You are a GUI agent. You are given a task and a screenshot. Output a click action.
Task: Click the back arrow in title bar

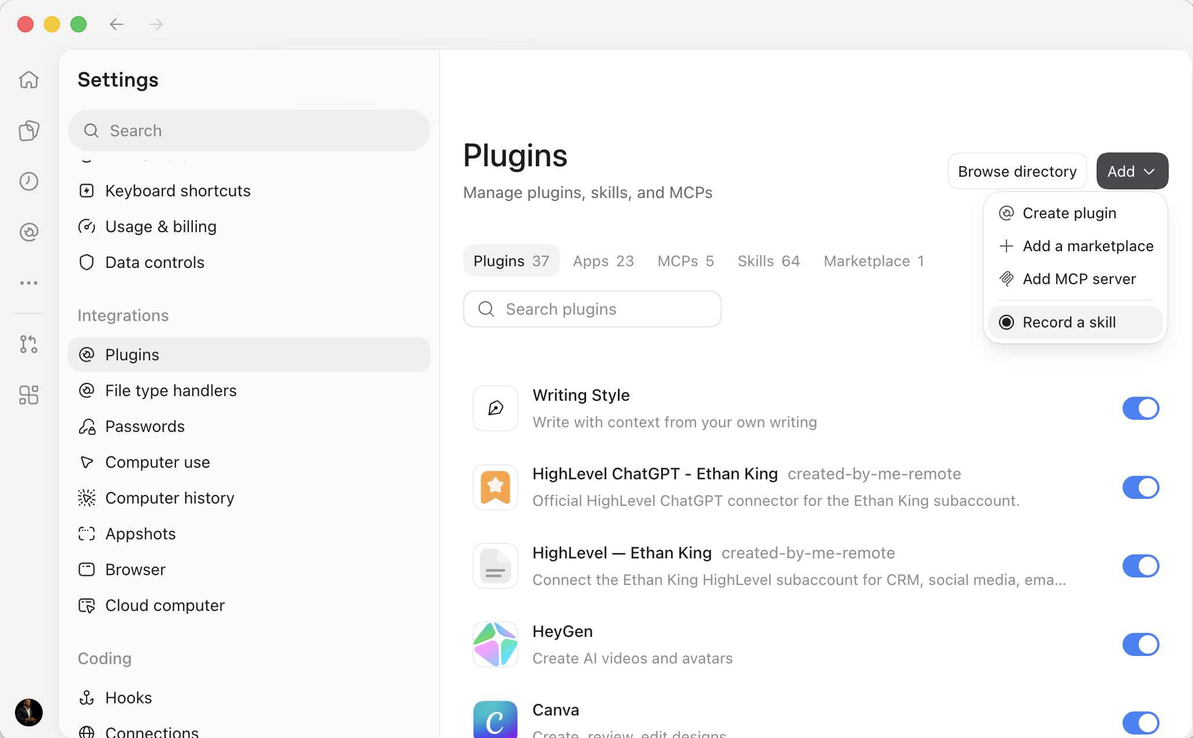click(x=117, y=24)
